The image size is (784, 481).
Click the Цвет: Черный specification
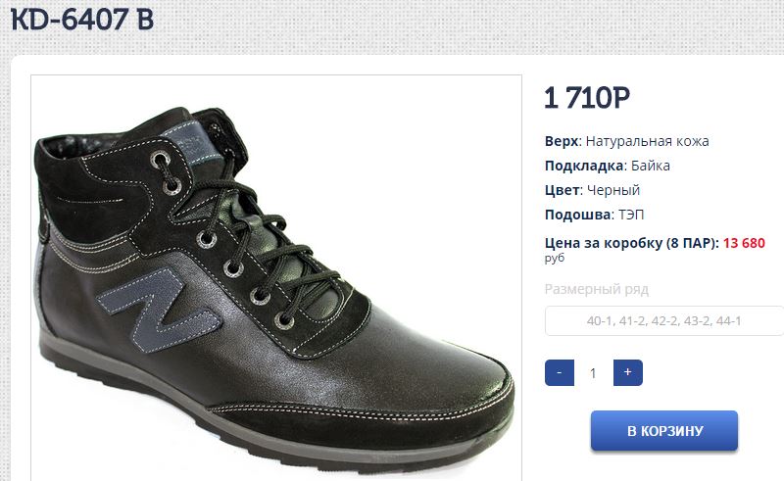[x=592, y=190]
